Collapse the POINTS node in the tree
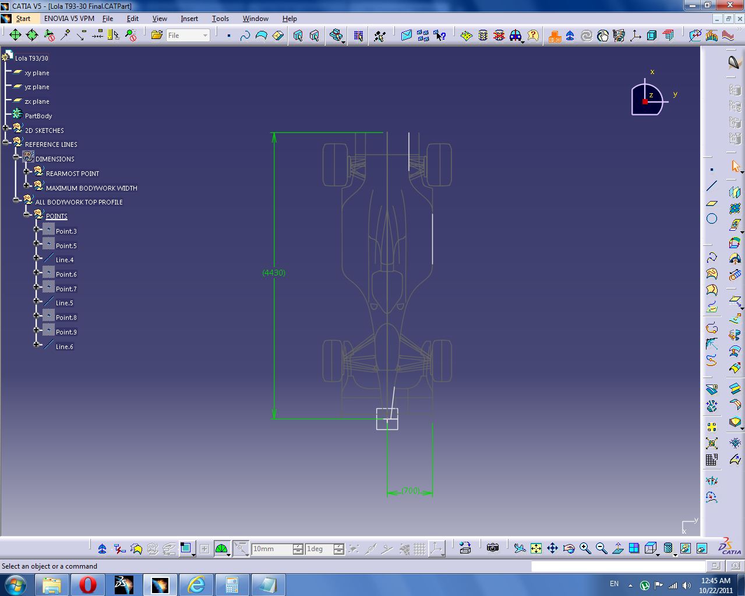The image size is (745, 596). [x=27, y=214]
